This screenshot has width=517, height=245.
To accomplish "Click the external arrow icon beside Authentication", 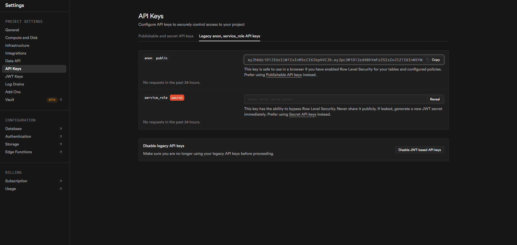I will [x=61, y=137].
